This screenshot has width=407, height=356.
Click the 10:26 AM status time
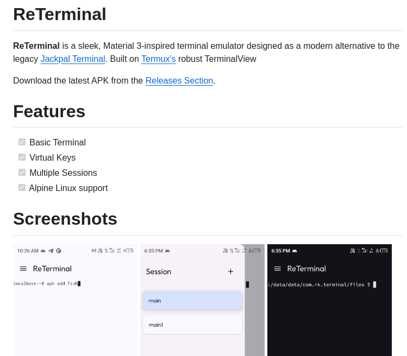click(x=28, y=251)
